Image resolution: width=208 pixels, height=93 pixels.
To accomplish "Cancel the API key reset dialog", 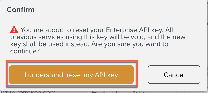I will (x=174, y=75).
